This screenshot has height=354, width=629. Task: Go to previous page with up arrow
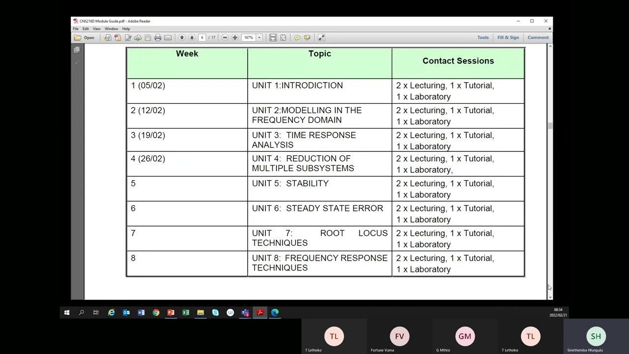pyautogui.click(x=182, y=37)
